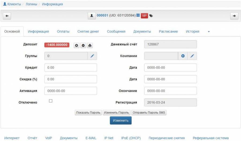The width and height of the screenshot is (241, 141).
Task: Click the previous user left arrow button
Action: [x=7, y=16]
